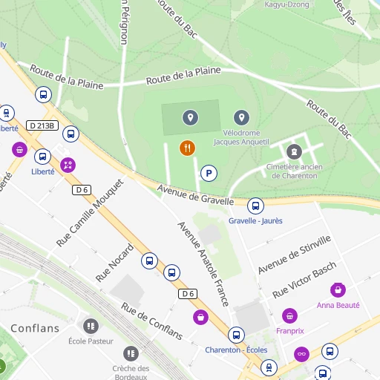This screenshot has height=380, width=380.
Task: Select the École Pasteur school marker
Action: pyautogui.click(x=91, y=326)
